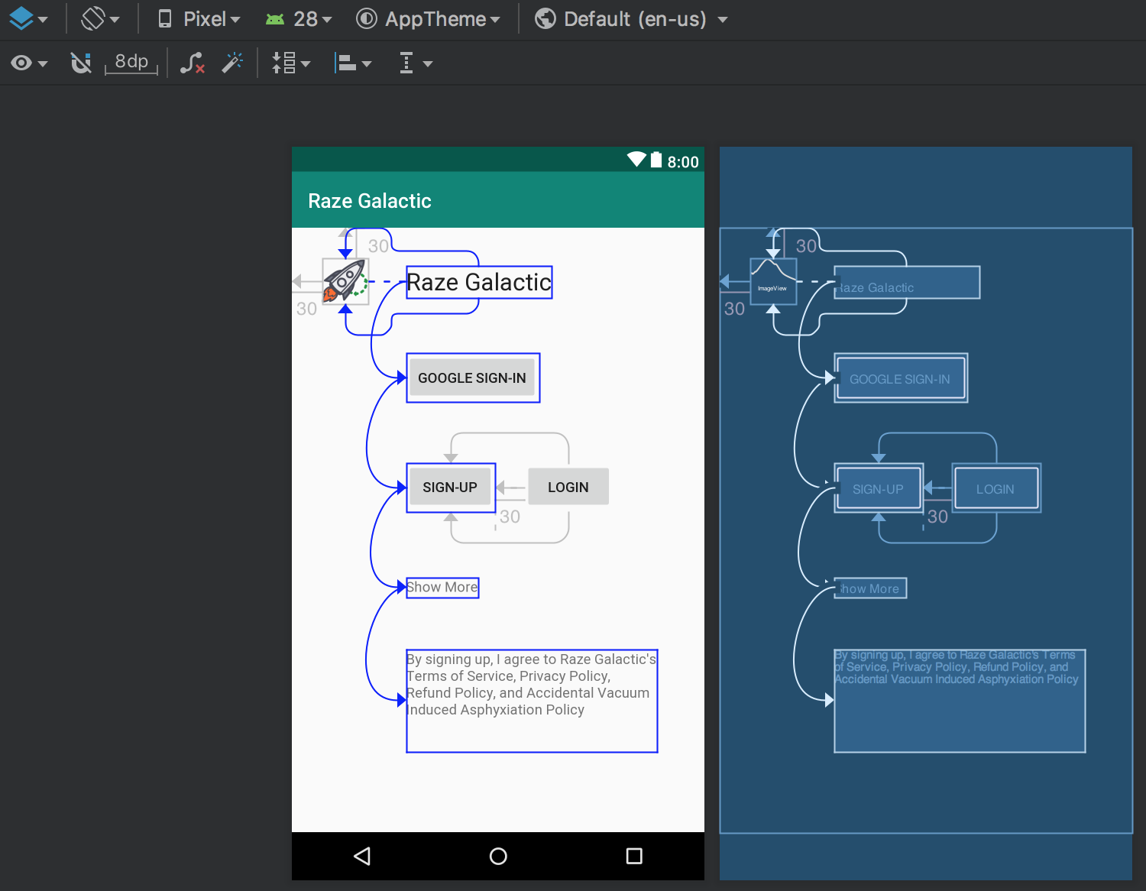The width and height of the screenshot is (1146, 891).
Task: Select SIGN-UP button in the blueprint view
Action: (x=878, y=489)
